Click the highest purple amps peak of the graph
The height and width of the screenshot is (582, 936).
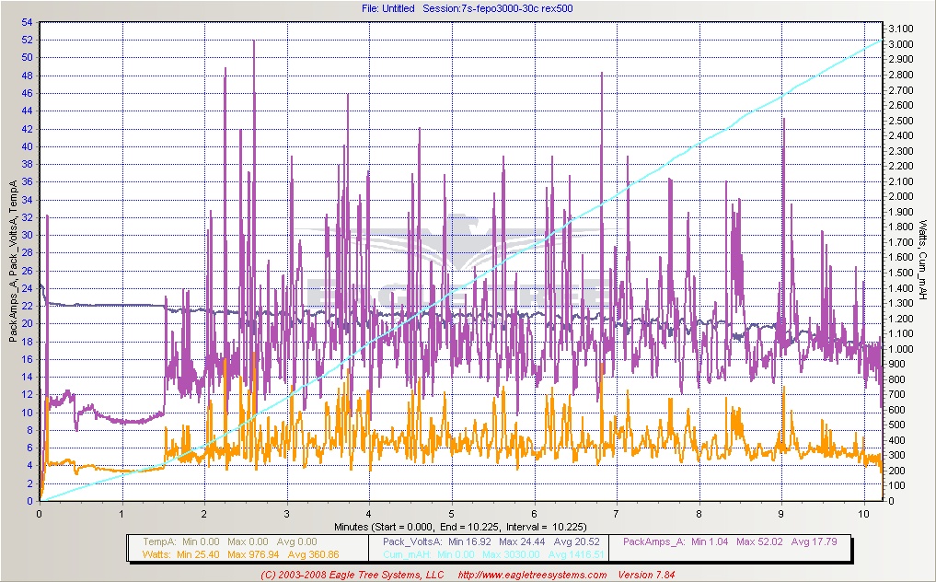[253, 42]
